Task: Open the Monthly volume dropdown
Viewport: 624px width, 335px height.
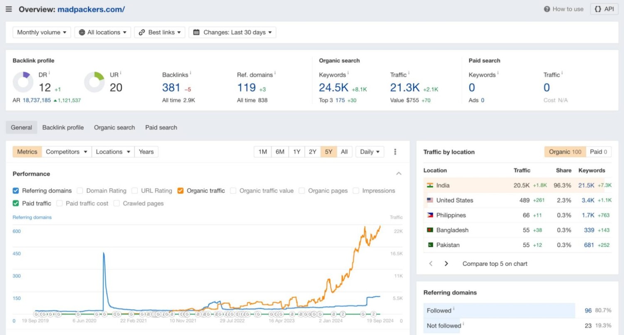Action: 41,32
